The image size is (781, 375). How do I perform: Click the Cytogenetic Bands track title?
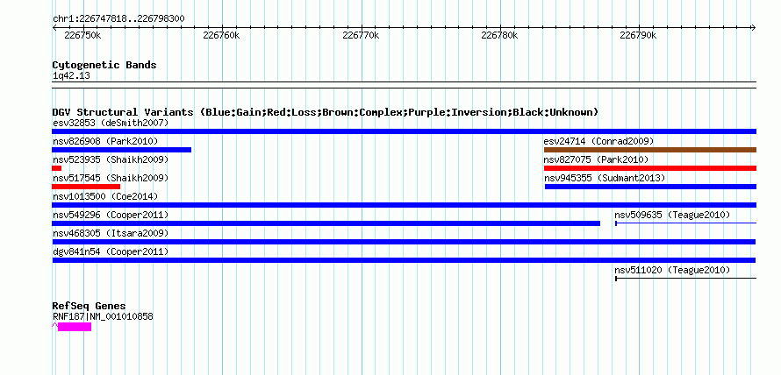(x=104, y=65)
